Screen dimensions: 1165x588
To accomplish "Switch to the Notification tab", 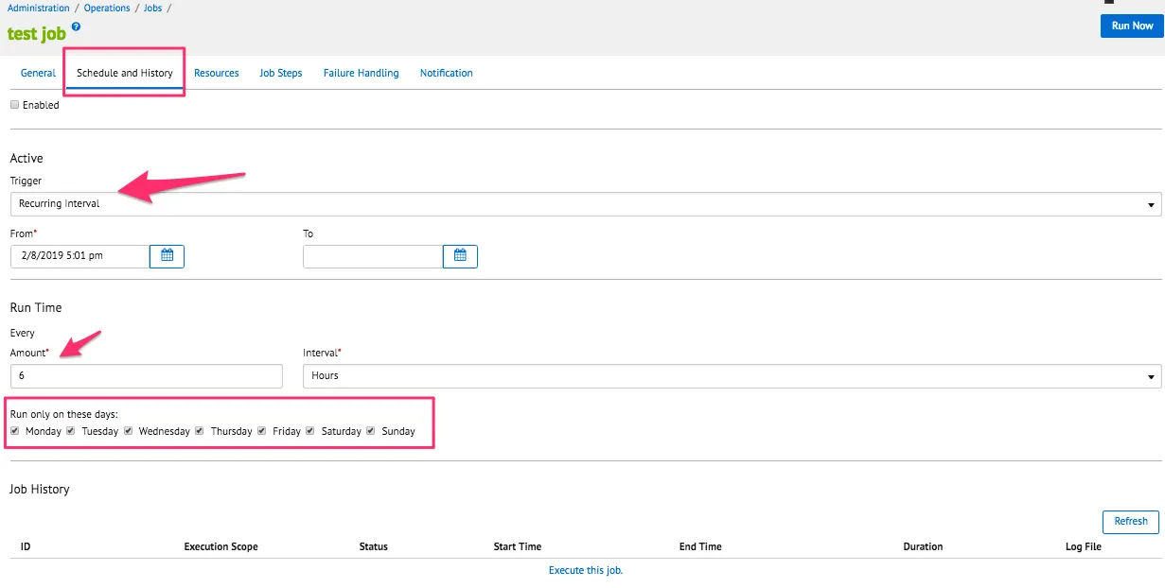I will (x=447, y=73).
